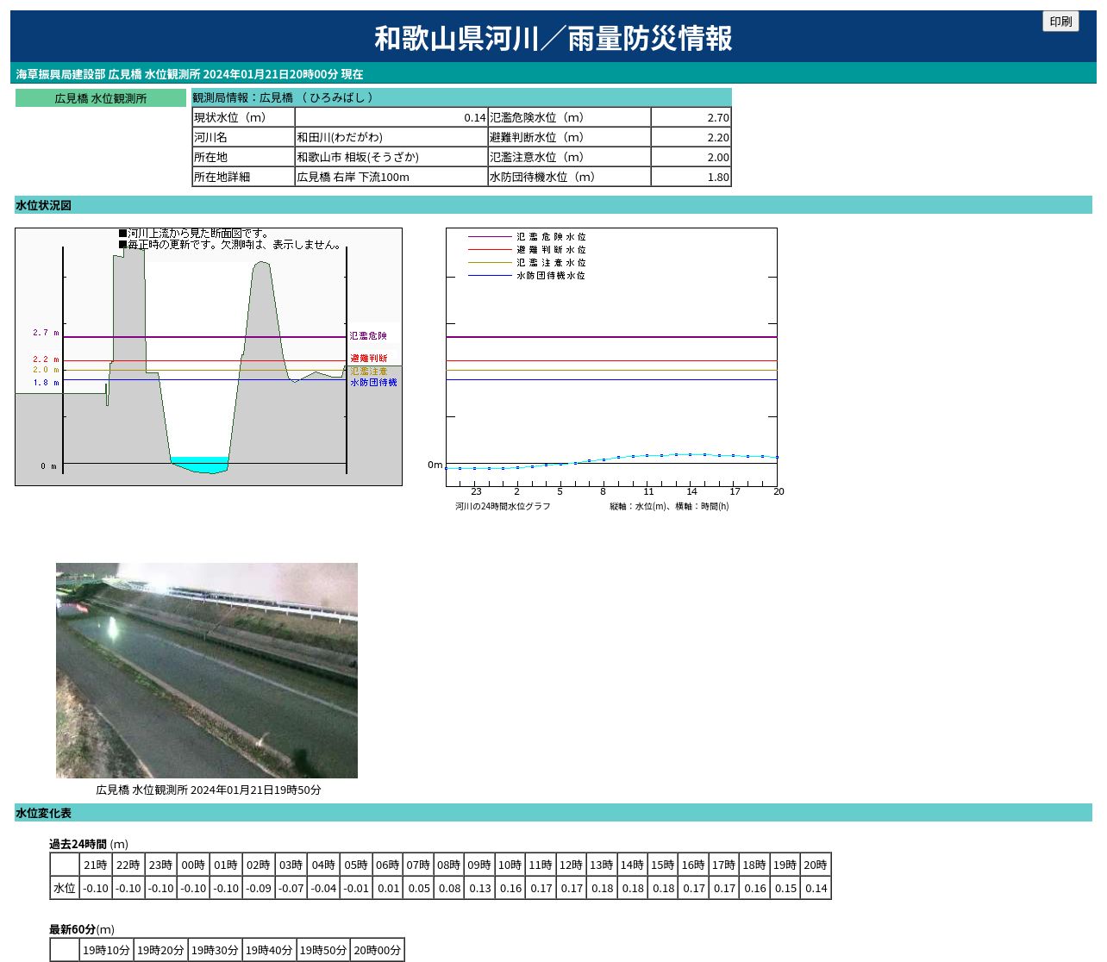
Task: Click the 観測局情報：広見橋 header
Action: 461,97
